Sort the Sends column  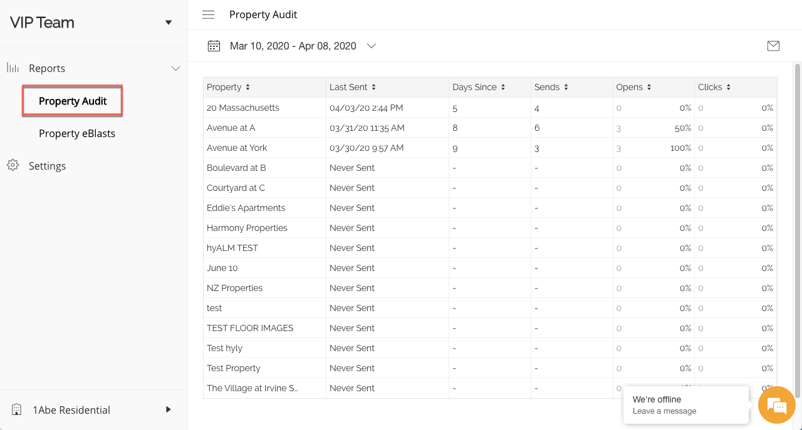566,88
